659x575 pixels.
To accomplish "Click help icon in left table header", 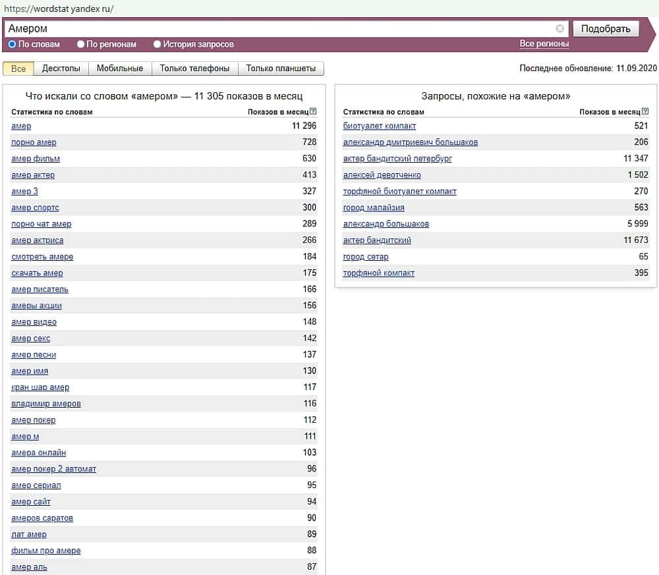I will pos(313,112).
